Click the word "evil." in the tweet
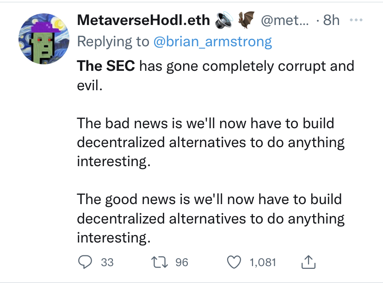This screenshot has height=286, width=383. click(89, 86)
